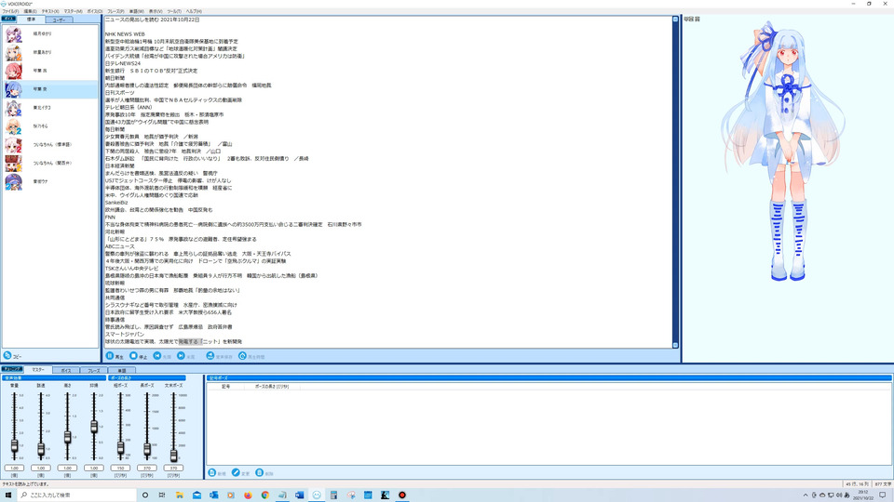Select 東北イタコ voice avatar
This screenshot has width=894, height=502.
point(14,108)
